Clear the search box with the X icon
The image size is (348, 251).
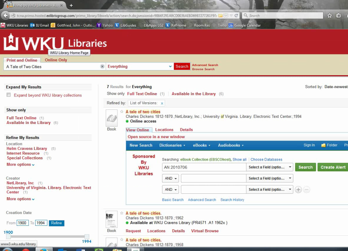click(102, 66)
